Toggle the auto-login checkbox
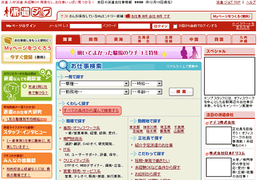 click(x=175, y=26)
